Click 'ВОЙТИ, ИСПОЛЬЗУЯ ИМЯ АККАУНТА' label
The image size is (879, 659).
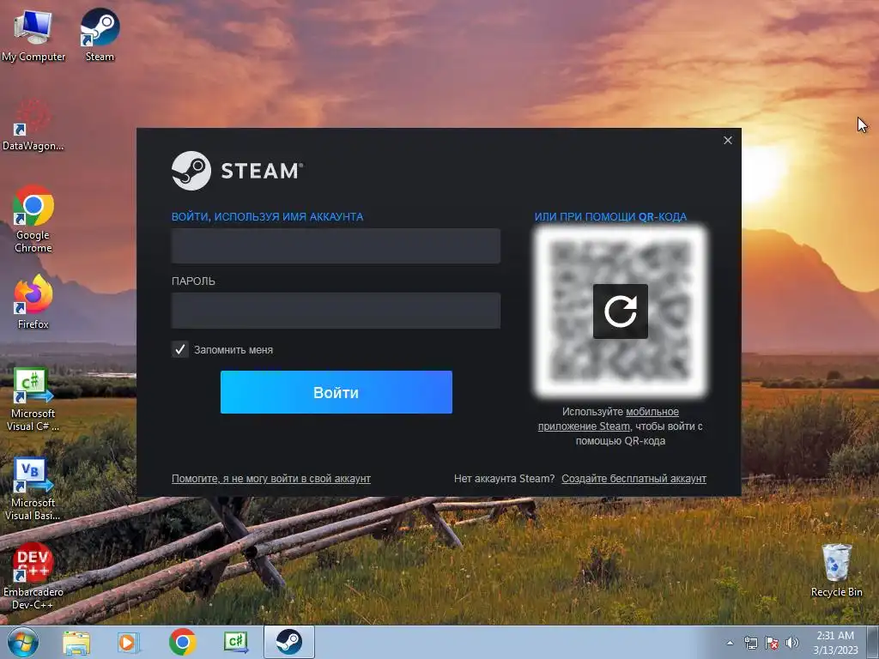pyautogui.click(x=268, y=217)
